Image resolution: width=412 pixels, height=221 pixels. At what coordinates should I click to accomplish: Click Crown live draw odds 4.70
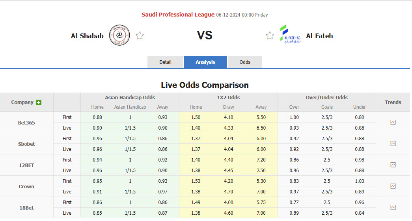228,192
